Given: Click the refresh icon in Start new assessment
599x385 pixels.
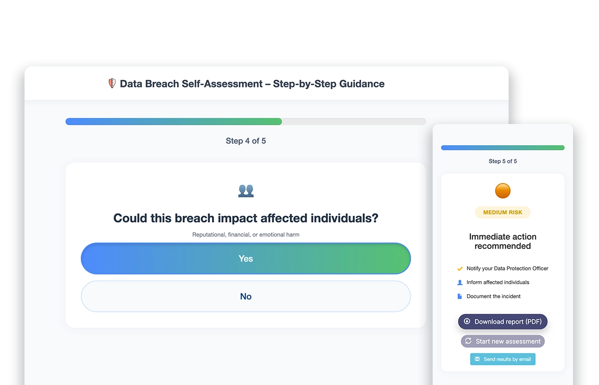Looking at the screenshot, I should tap(468, 341).
